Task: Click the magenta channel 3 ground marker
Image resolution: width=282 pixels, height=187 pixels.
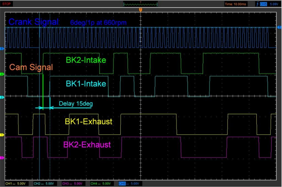Action: click(x=2, y=158)
